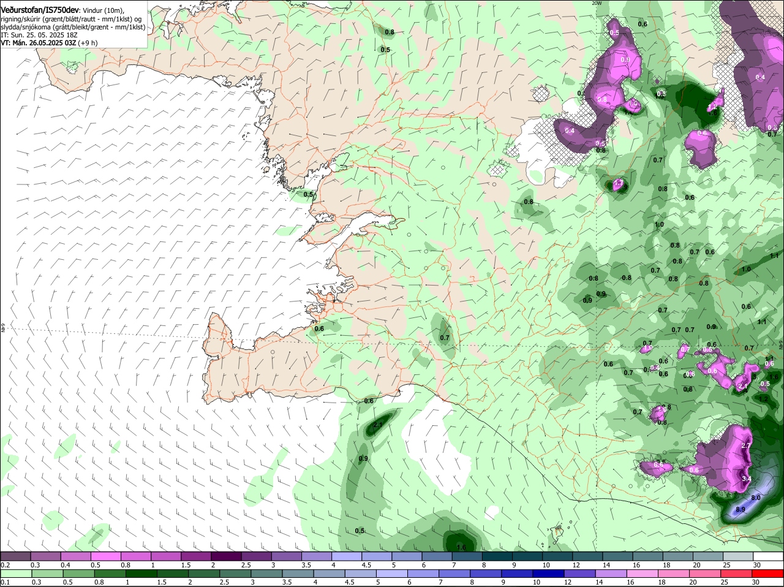Click the 'slydda/snjókoma' legend description line
The height and width of the screenshot is (587, 784).
(73, 27)
